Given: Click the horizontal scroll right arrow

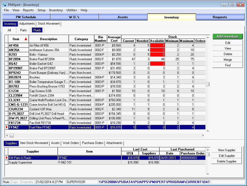Looking at the screenshot, I should [203, 135].
